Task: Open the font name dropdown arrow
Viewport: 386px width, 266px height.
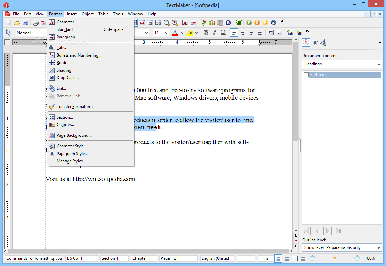Action: click(147, 33)
